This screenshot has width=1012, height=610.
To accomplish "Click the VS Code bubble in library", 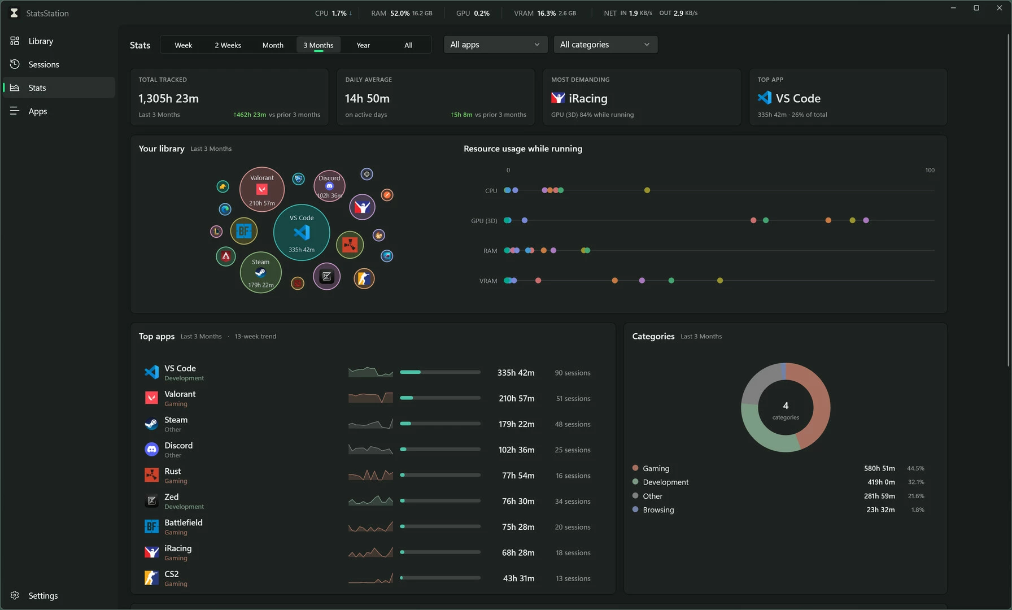I will (x=302, y=232).
